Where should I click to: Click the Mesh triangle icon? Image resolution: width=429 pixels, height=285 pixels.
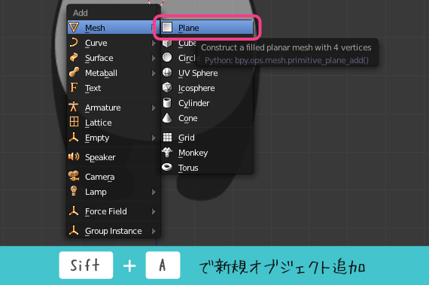[x=74, y=28]
